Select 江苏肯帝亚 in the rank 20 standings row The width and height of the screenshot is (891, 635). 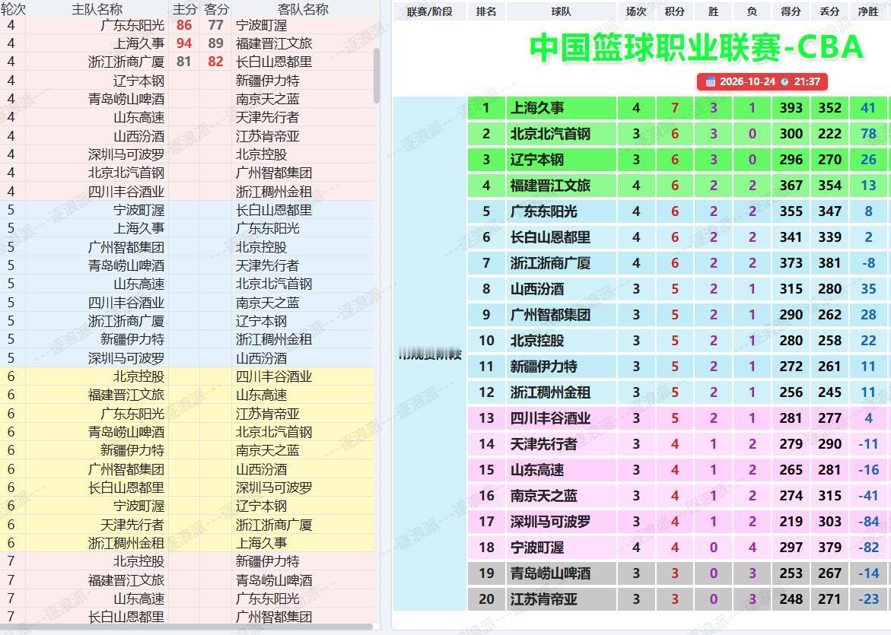point(543,599)
